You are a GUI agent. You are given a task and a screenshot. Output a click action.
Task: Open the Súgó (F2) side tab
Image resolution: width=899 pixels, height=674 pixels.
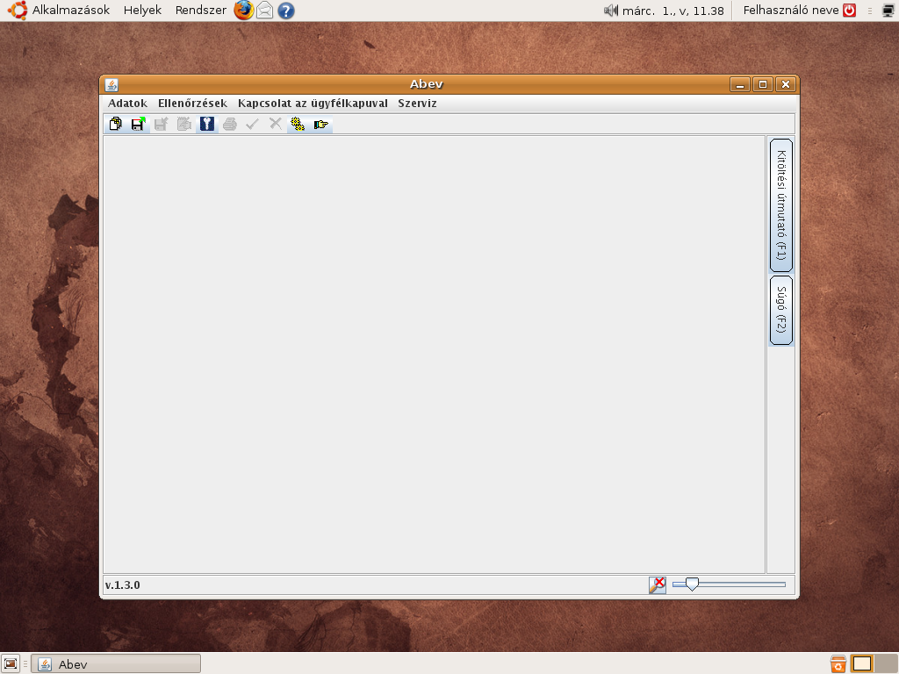(x=780, y=310)
